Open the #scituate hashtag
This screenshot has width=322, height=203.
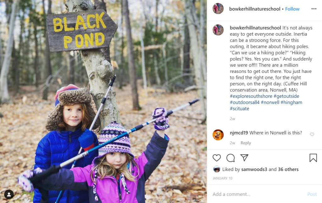[x=239, y=109]
